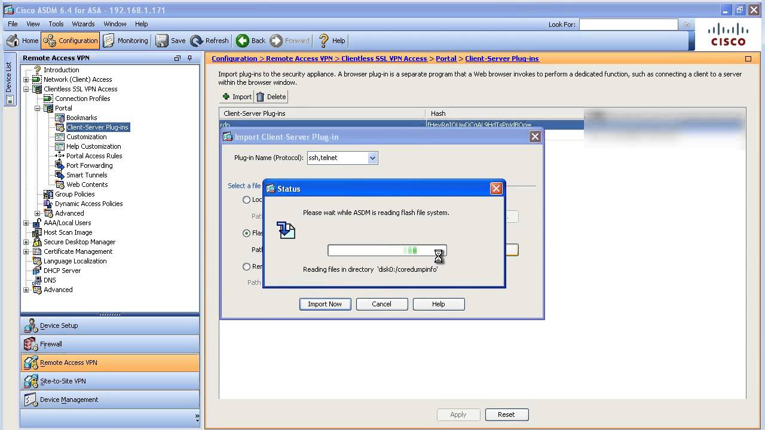Image resolution: width=765 pixels, height=430 pixels.
Task: Click Help in Import dialog
Action: click(x=438, y=304)
